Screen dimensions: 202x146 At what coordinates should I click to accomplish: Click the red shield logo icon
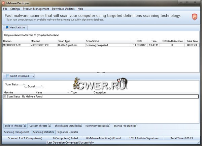click(195, 17)
